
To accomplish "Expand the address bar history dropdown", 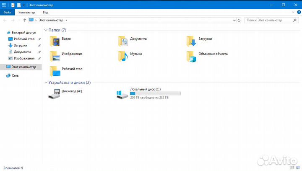I will pos(234,20).
